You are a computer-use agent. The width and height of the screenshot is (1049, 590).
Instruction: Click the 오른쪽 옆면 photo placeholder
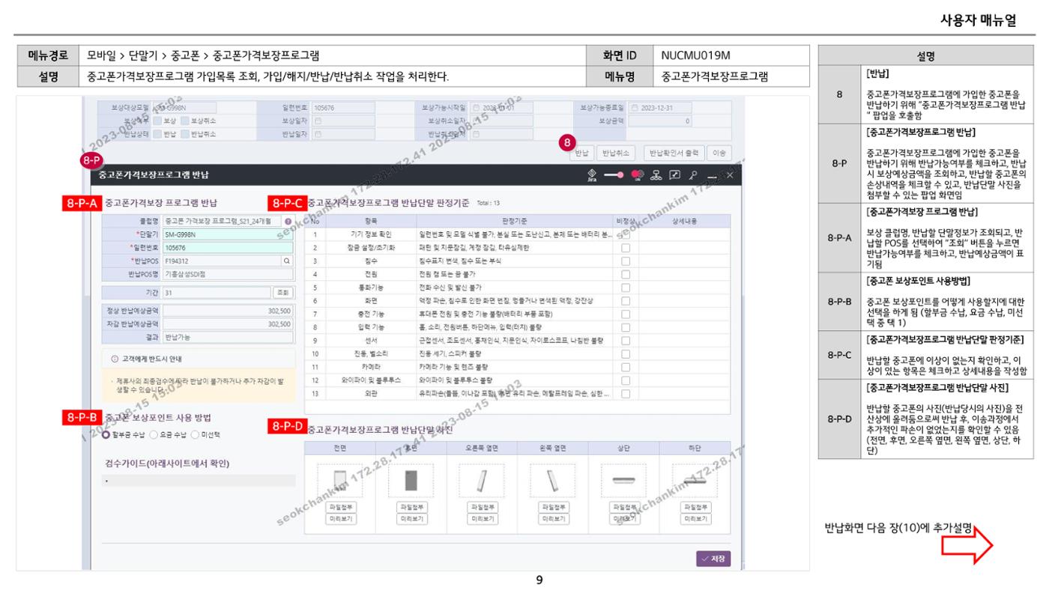point(480,481)
